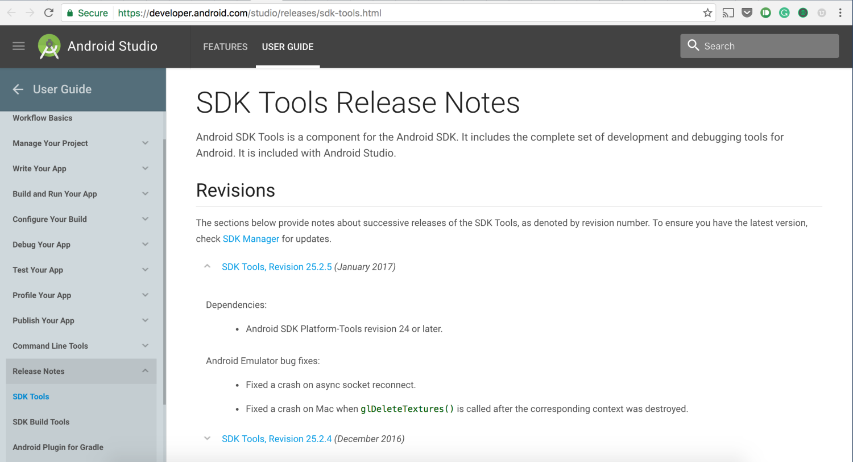Click the Cast extension icon

[728, 13]
